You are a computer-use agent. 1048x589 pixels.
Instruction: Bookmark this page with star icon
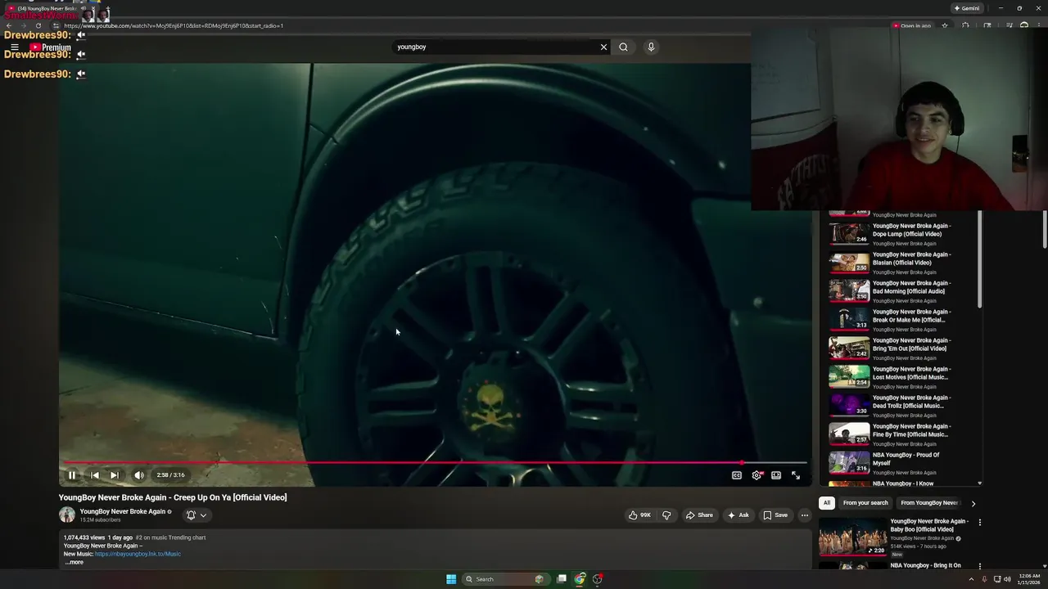pyautogui.click(x=945, y=25)
